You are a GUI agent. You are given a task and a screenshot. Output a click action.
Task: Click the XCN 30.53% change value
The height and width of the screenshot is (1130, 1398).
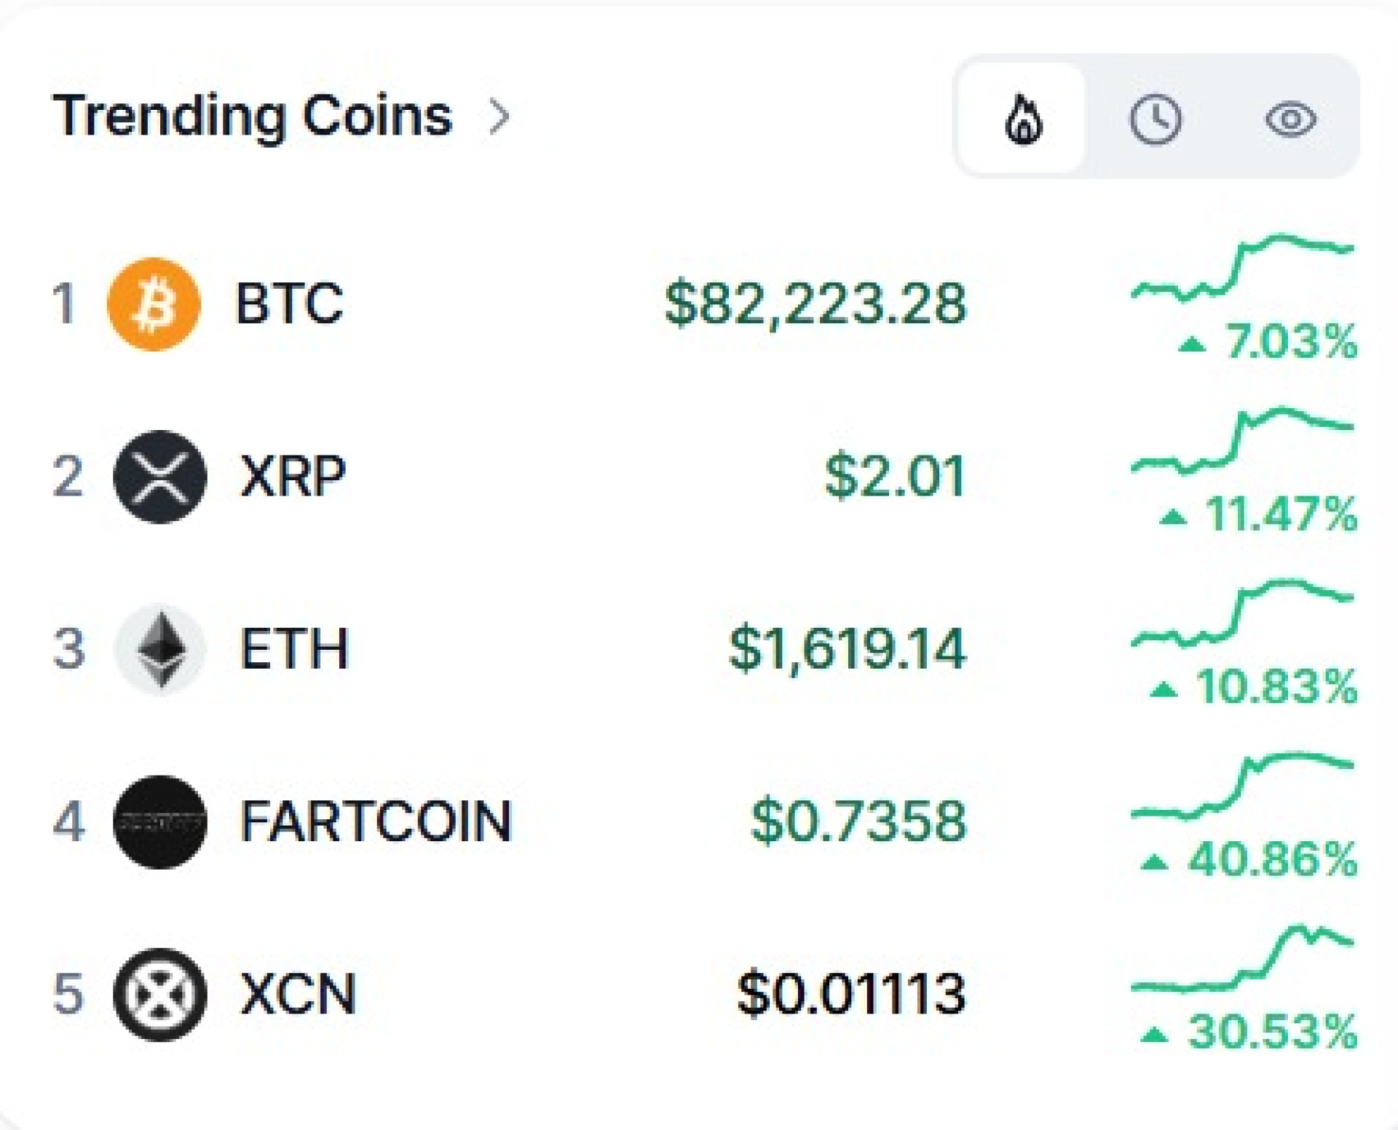(x=1249, y=1032)
